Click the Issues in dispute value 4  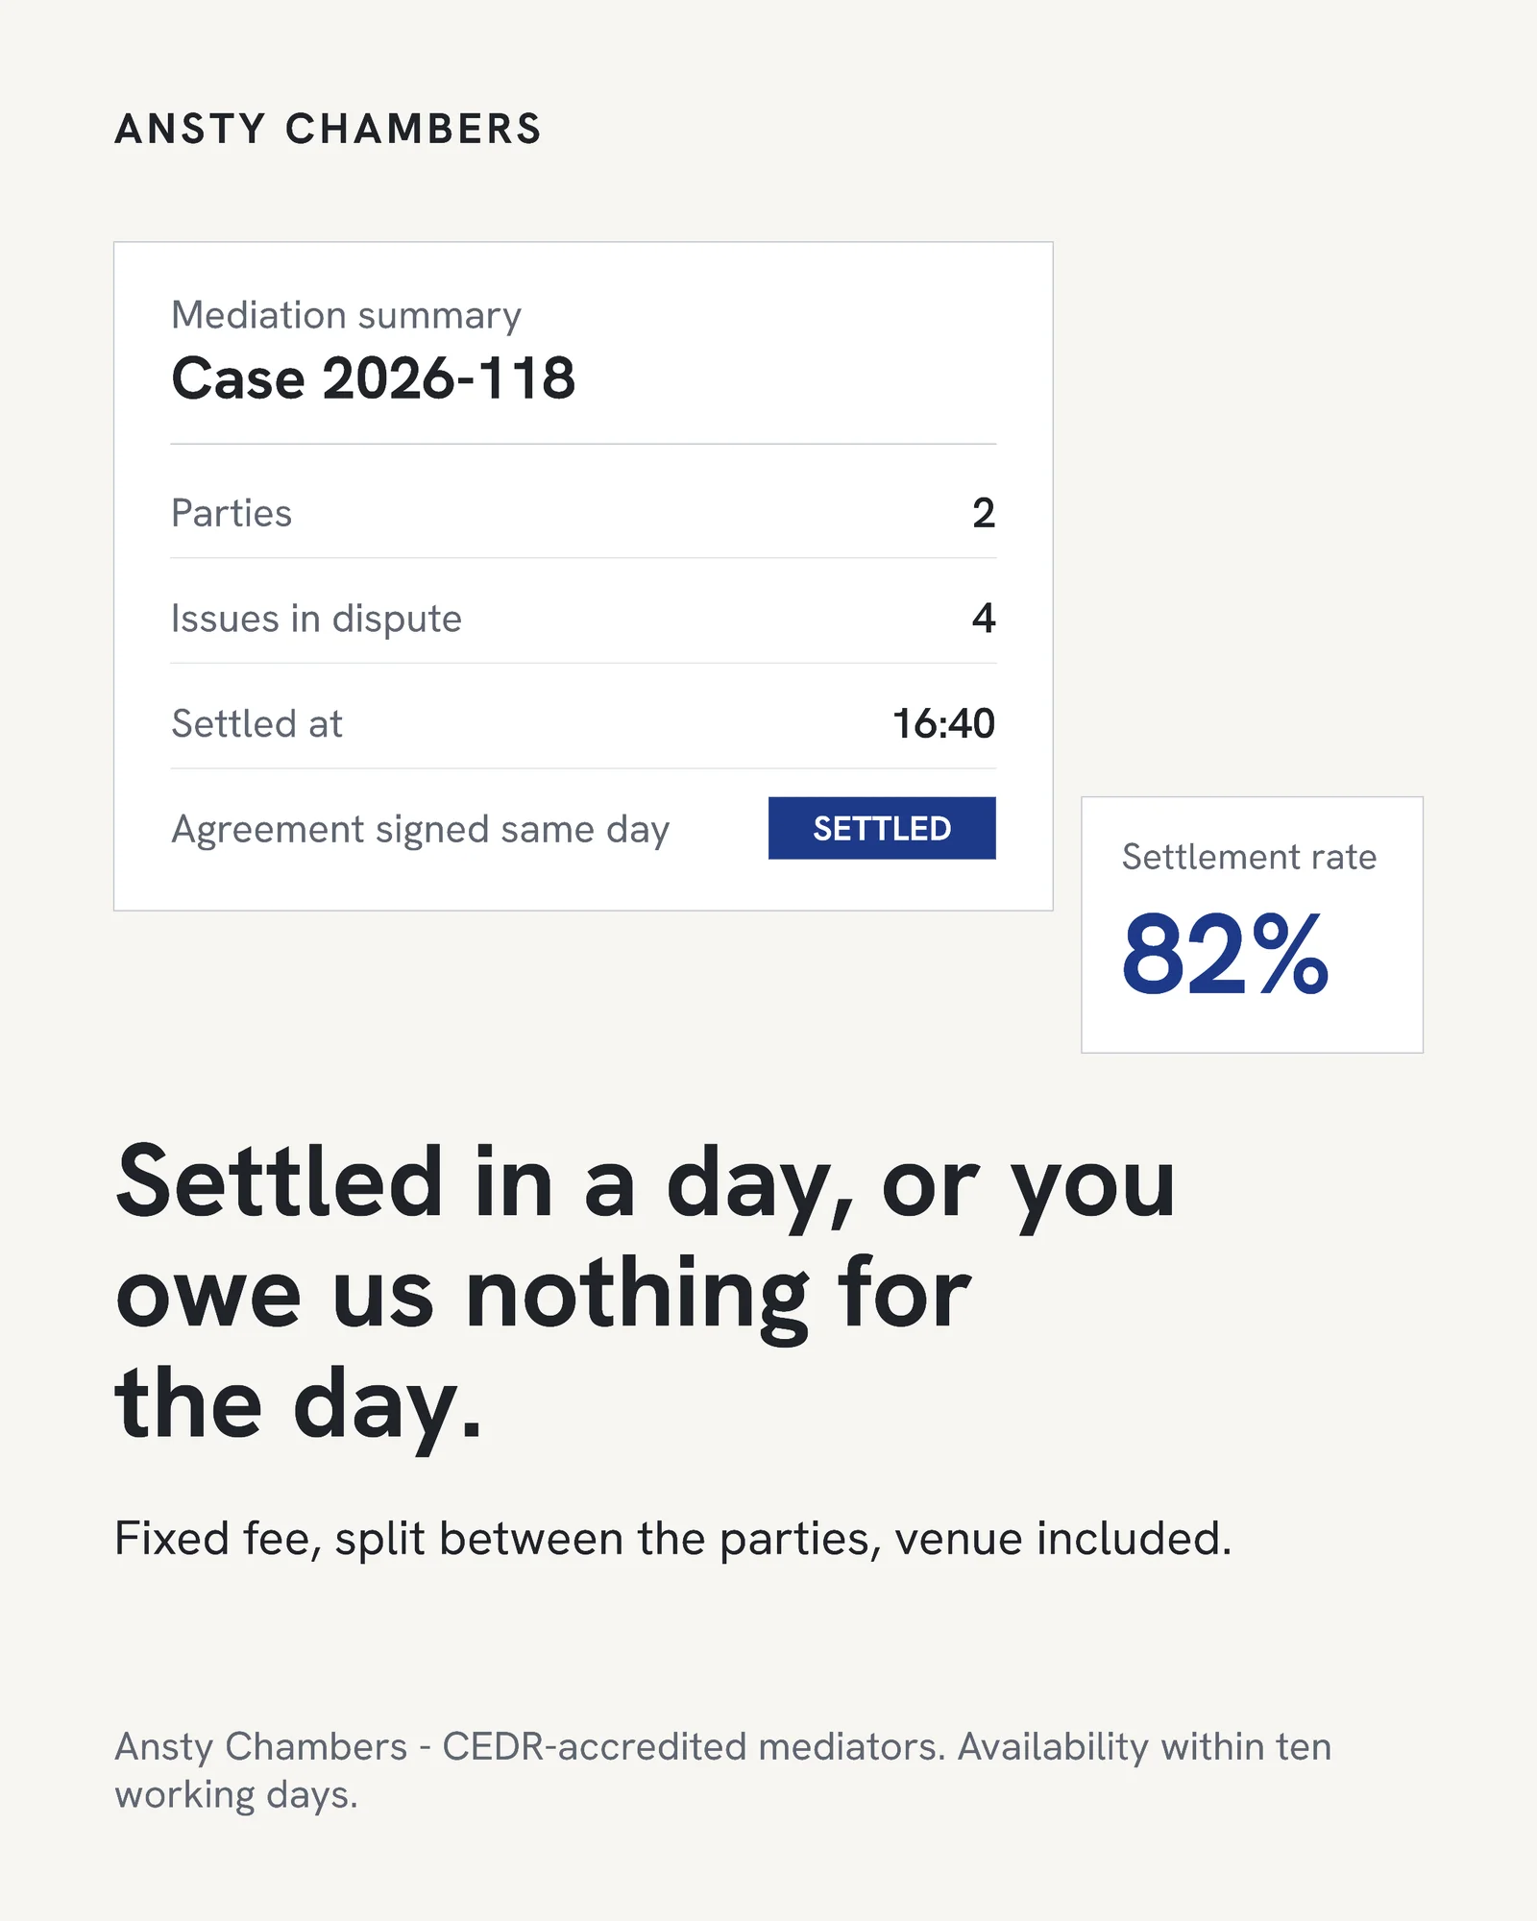[x=984, y=618]
